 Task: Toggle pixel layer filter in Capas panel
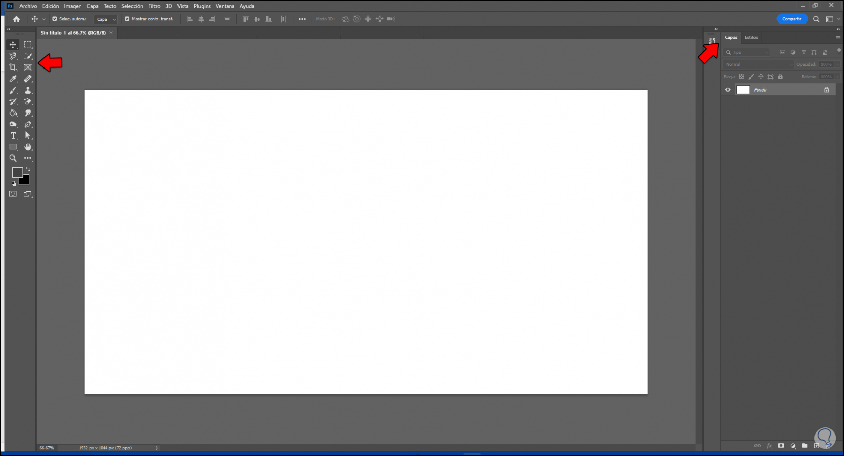[x=782, y=52]
